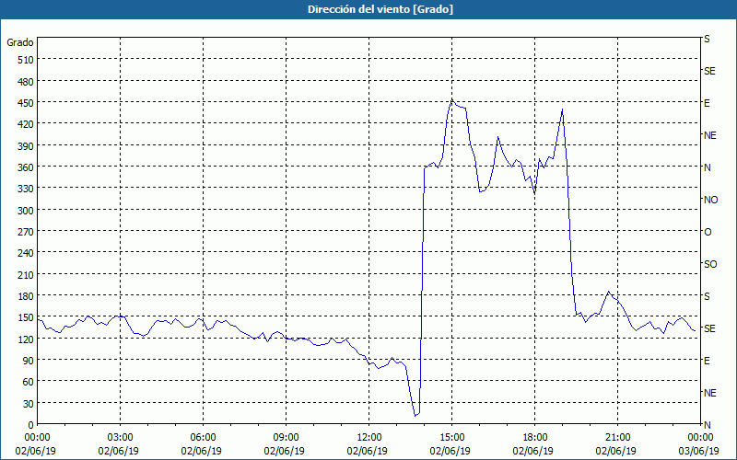Image resolution: width=737 pixels, height=460 pixels.
Task: Select the 06:00 time axis label
Action: (x=203, y=438)
